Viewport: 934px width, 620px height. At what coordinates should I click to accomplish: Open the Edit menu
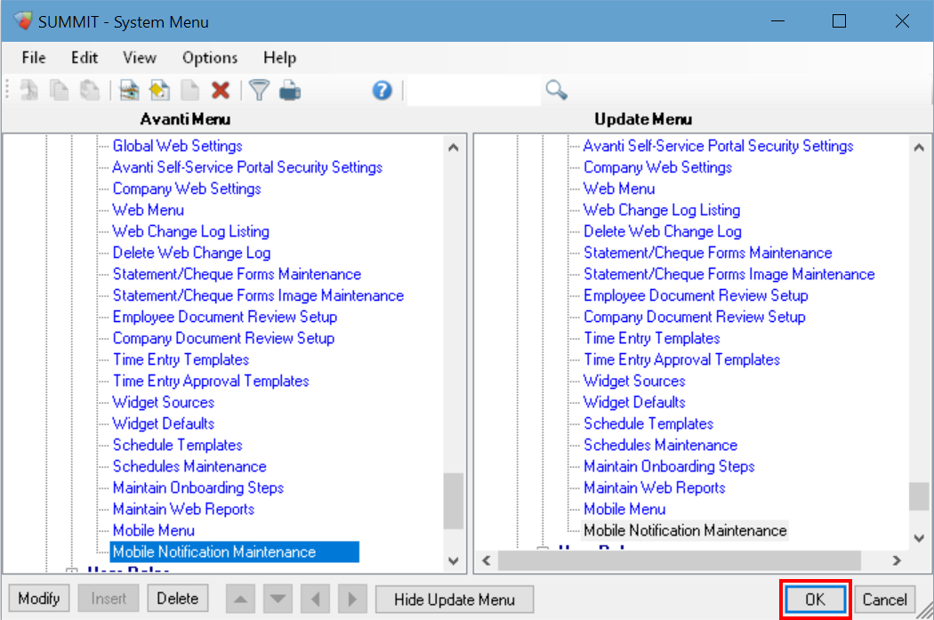[84, 58]
